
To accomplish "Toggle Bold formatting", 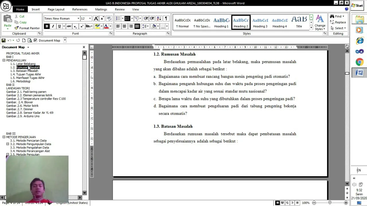I will coord(47,26).
